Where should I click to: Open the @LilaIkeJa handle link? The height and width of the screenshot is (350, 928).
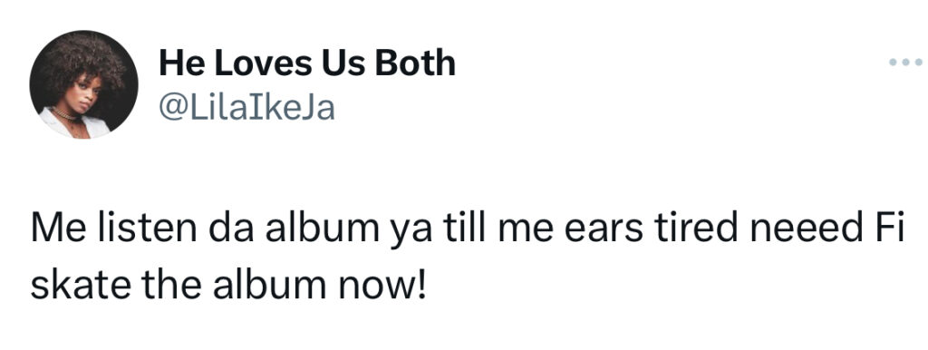(x=246, y=108)
